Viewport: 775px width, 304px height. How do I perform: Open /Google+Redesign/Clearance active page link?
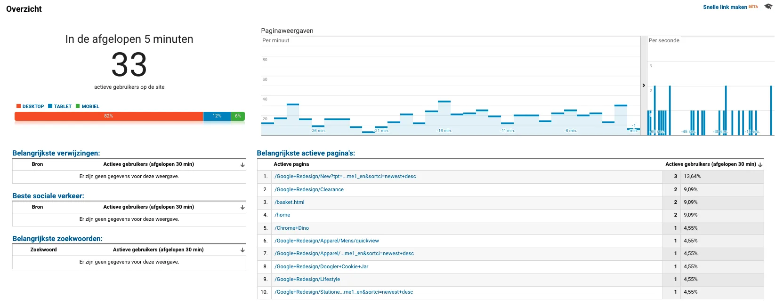coord(309,189)
